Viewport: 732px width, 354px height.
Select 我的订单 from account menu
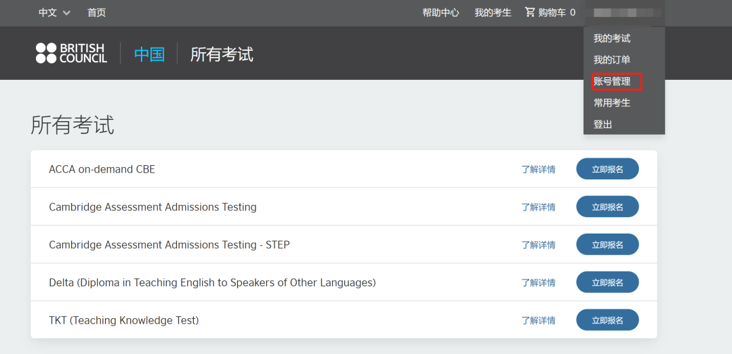(611, 60)
